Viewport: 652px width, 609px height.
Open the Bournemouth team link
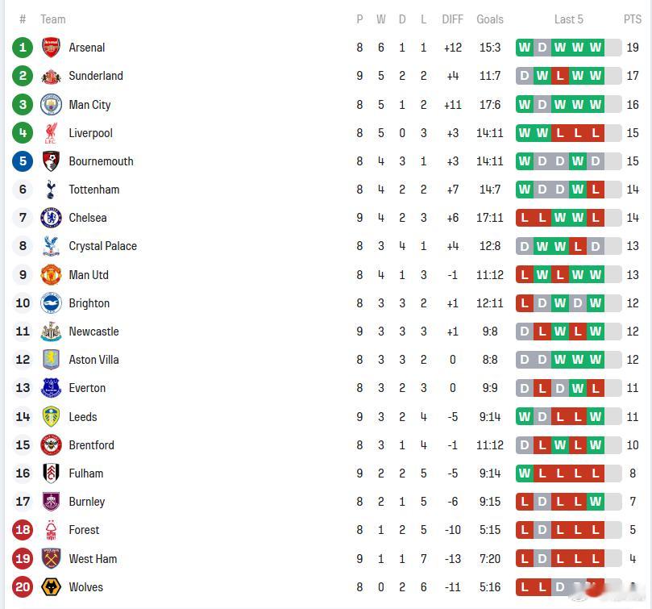(x=101, y=161)
